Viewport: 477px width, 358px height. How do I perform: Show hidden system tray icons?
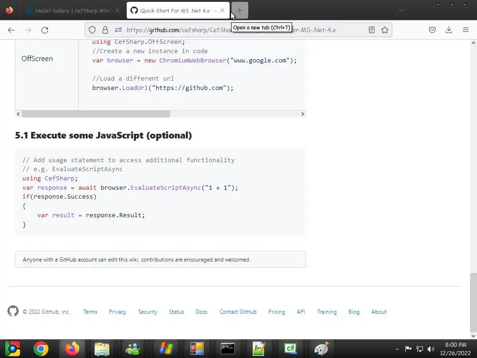click(x=397, y=349)
